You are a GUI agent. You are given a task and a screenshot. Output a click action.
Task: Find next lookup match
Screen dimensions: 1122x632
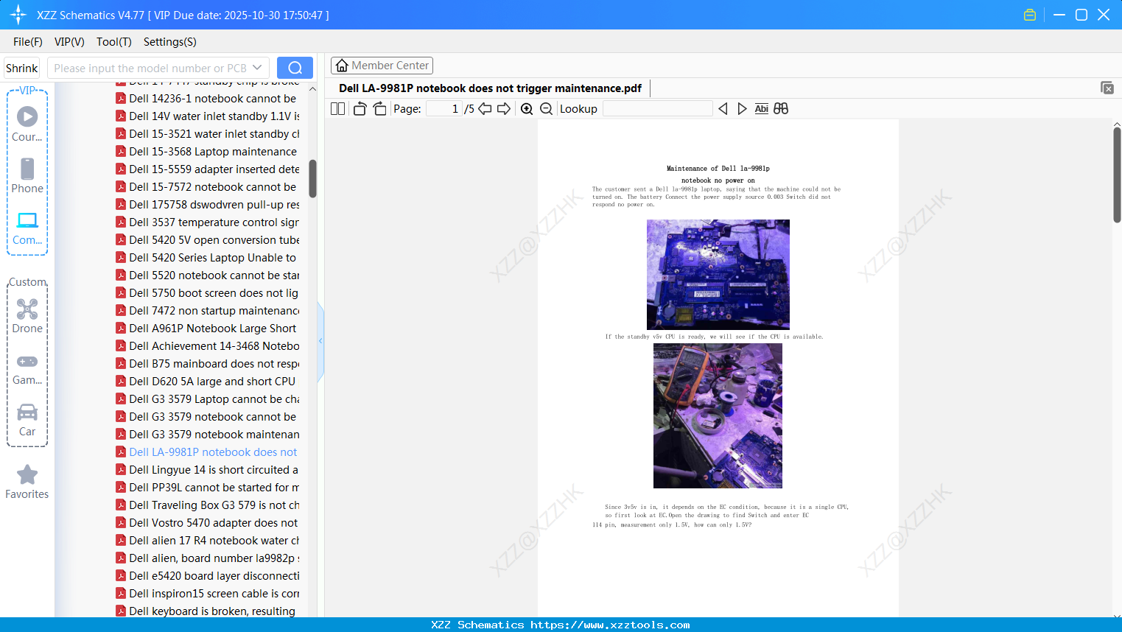pyautogui.click(x=742, y=109)
